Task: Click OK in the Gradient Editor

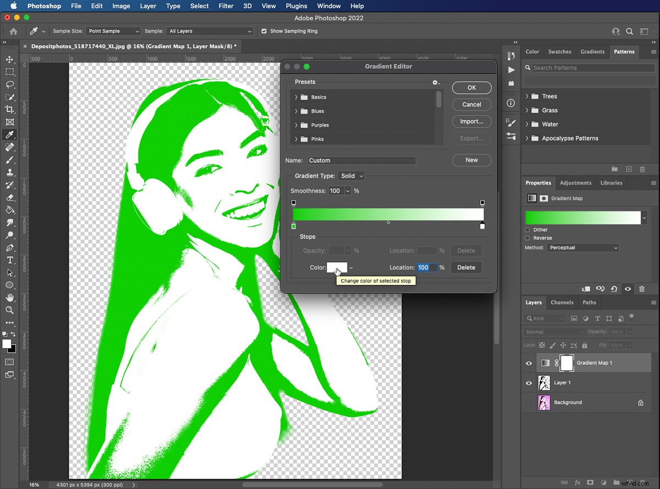Action: [x=471, y=87]
